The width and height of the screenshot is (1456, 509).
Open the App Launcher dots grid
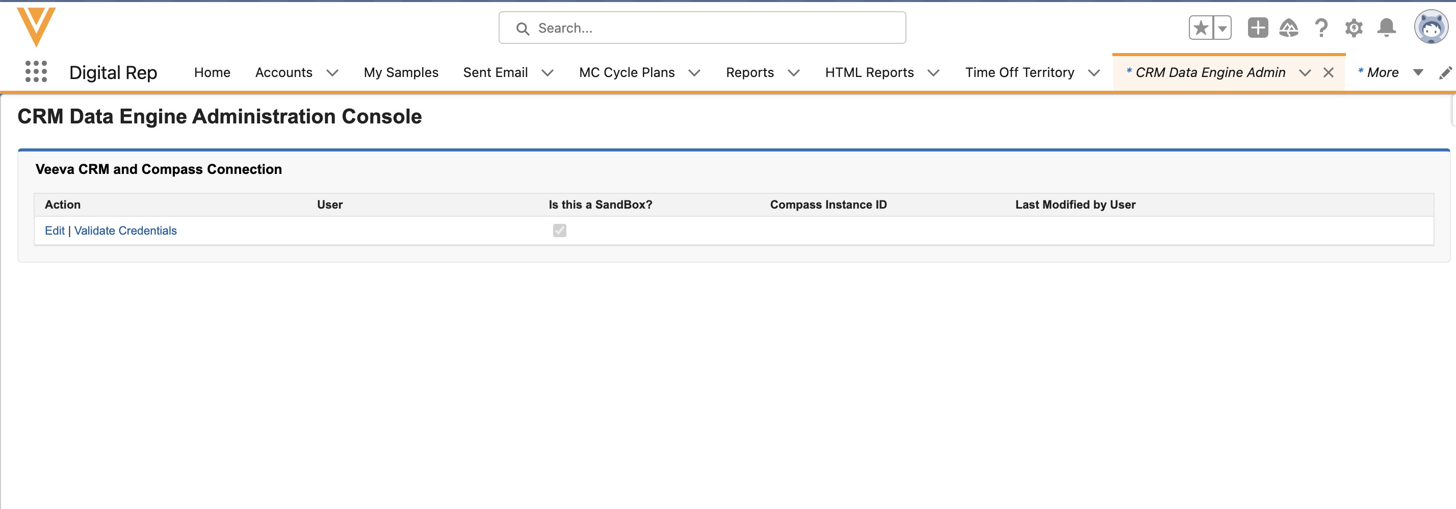click(36, 72)
